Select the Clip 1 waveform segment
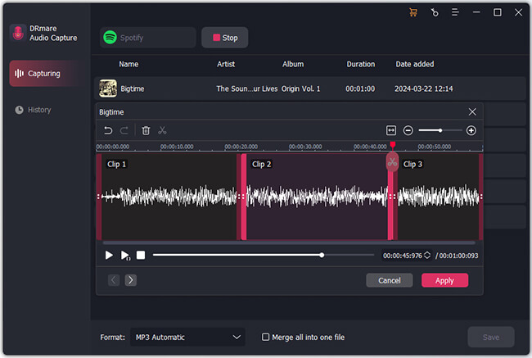The height and width of the screenshot is (358, 532). click(169, 197)
